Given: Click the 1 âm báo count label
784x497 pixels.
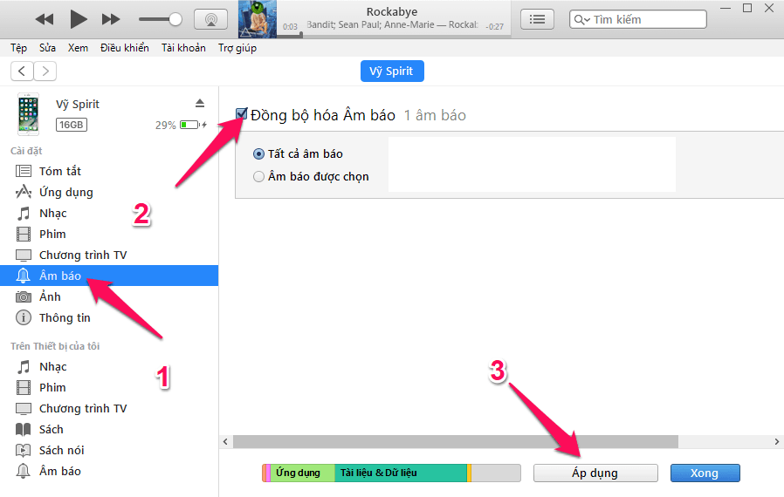Looking at the screenshot, I should [435, 115].
